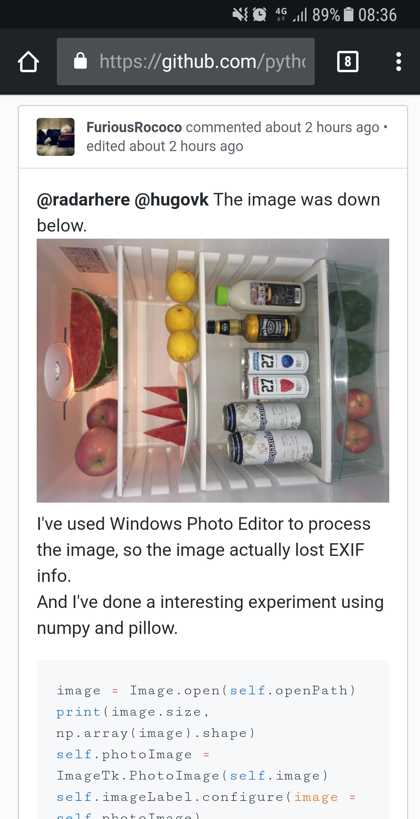Open the refrigerator photo attachment
Viewport: 420px width, 819px height.
213,370
